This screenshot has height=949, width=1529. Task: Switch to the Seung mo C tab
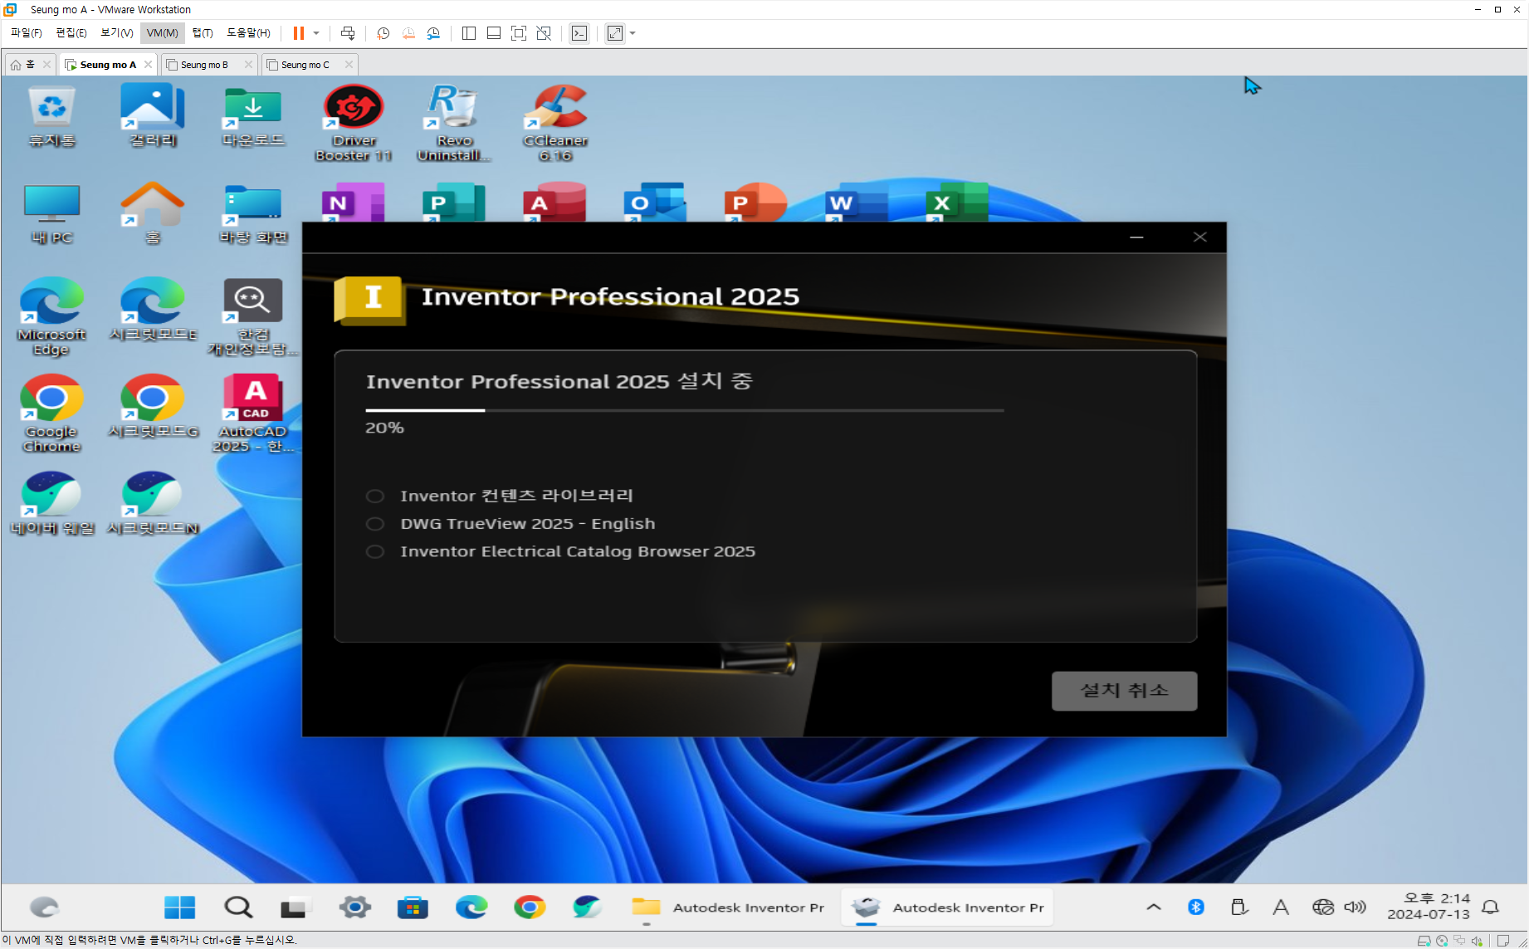click(x=305, y=64)
